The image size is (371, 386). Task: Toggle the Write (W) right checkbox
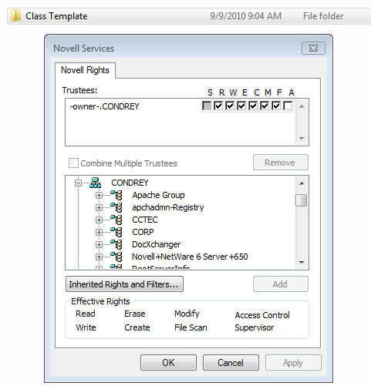pyautogui.click(x=230, y=106)
